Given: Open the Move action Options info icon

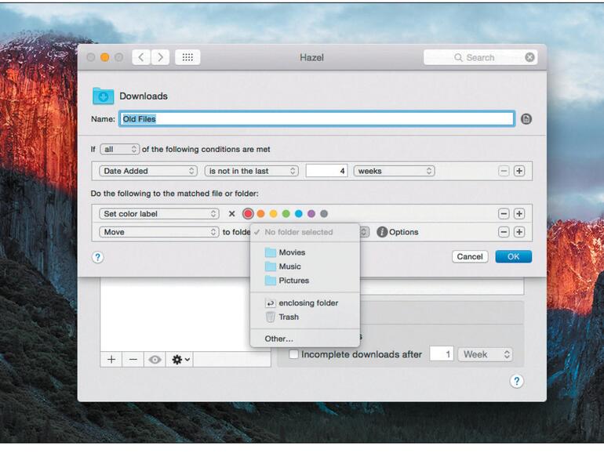Looking at the screenshot, I should [x=382, y=232].
